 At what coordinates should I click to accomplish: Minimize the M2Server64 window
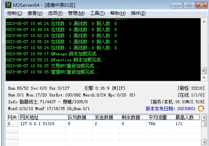coord(176,5)
